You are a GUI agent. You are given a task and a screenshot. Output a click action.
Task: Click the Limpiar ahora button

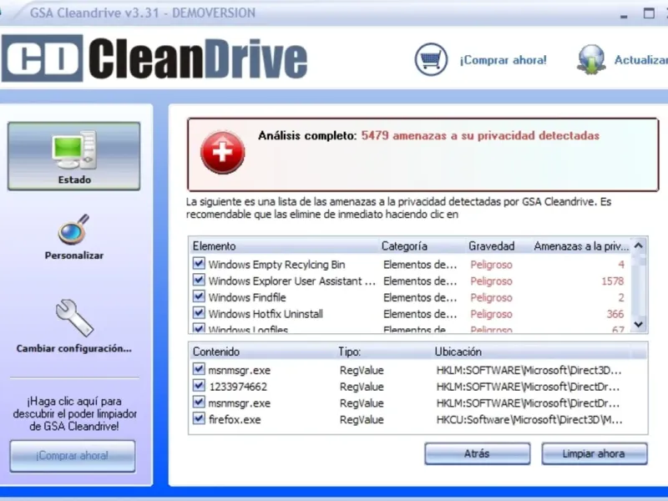point(595,453)
